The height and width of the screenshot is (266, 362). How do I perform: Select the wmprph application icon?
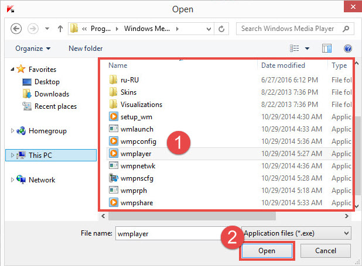click(x=114, y=190)
